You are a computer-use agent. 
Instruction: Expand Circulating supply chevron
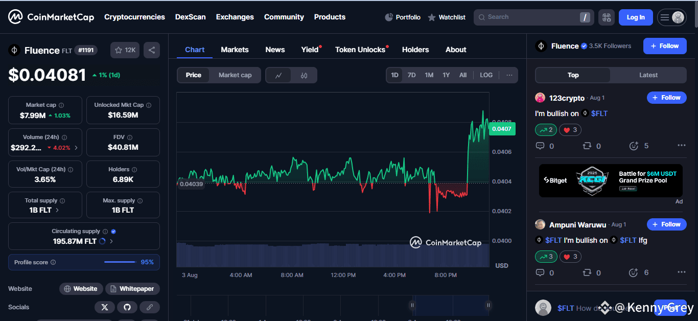[111, 241]
